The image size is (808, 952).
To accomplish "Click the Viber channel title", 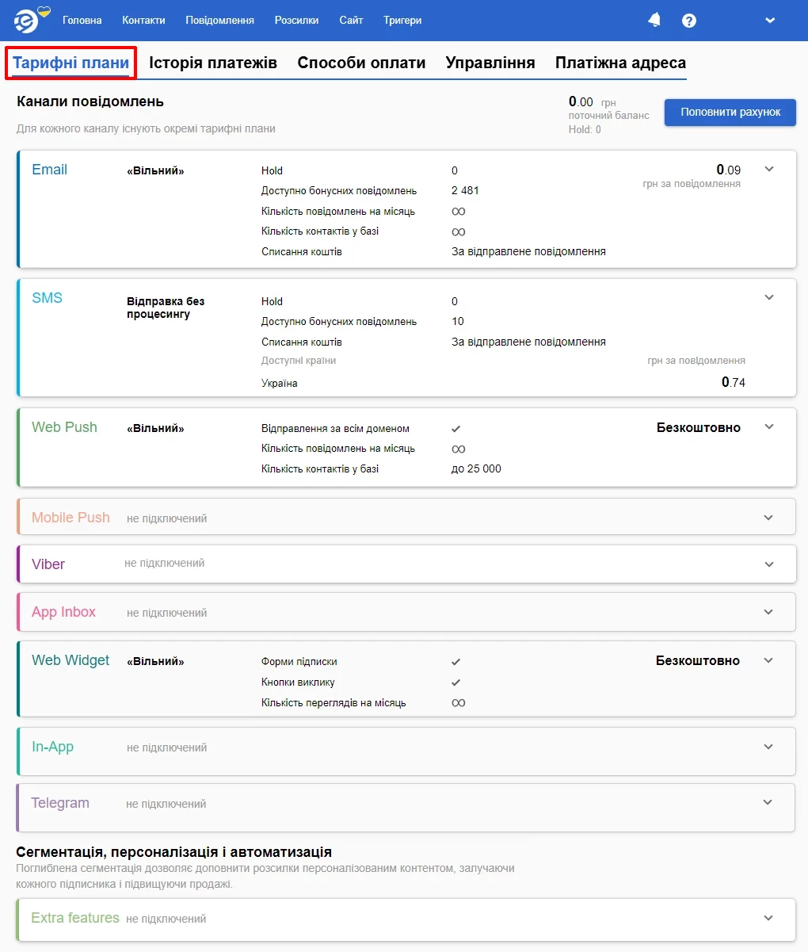I will point(48,564).
